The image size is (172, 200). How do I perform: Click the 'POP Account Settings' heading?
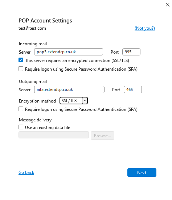click(45, 21)
